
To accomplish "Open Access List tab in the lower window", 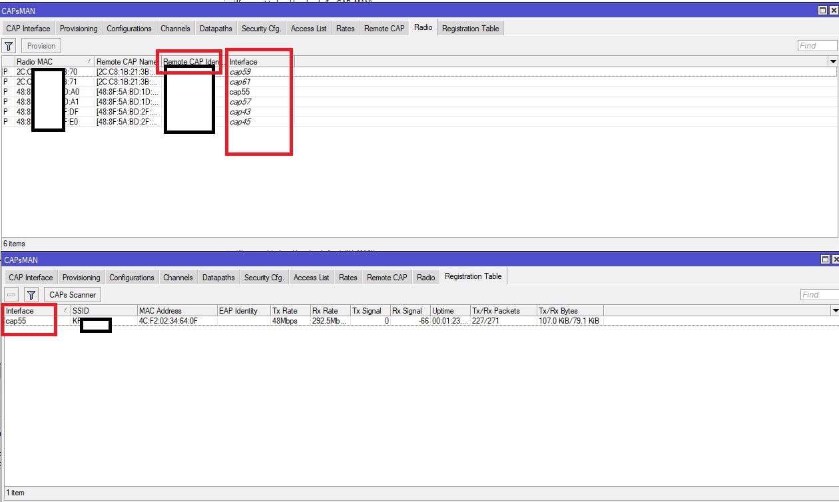I will click(312, 278).
